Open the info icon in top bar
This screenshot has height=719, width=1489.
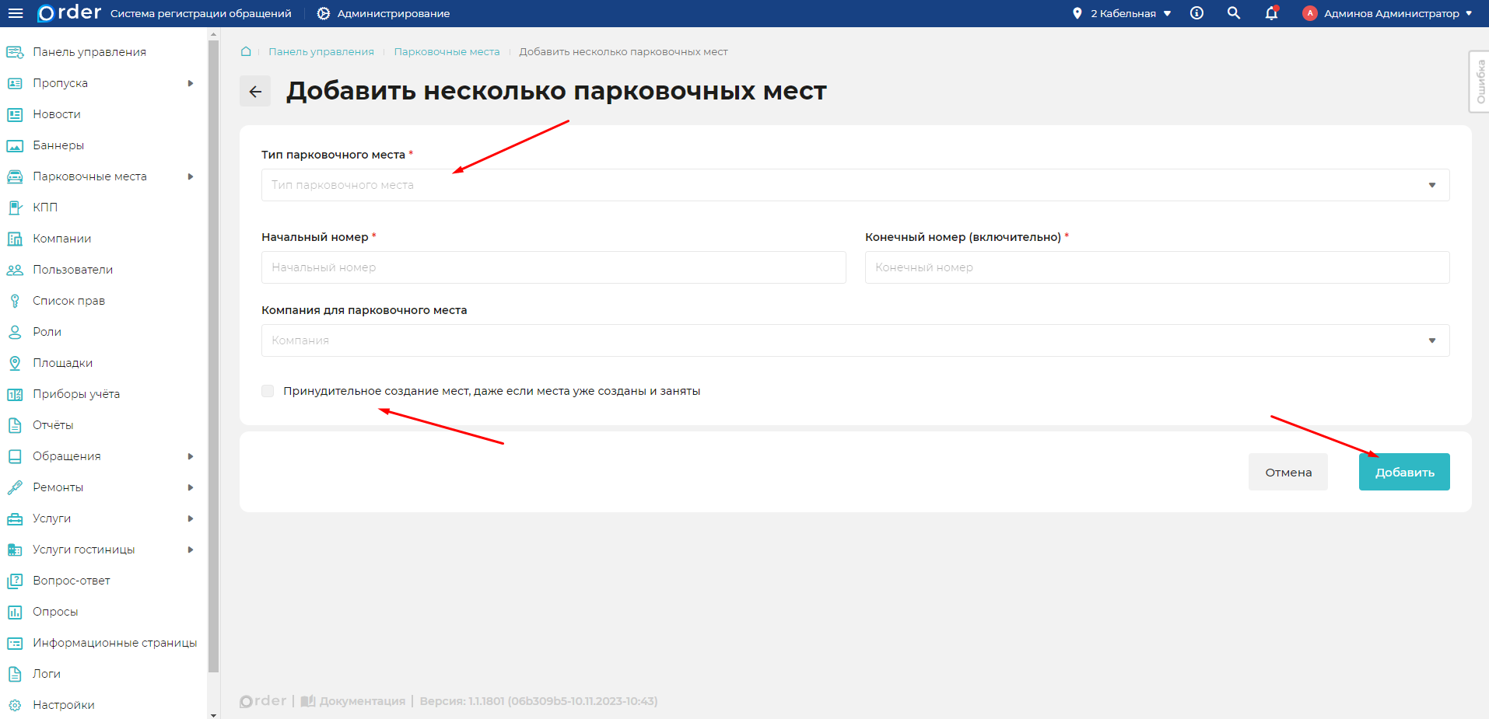[1196, 13]
